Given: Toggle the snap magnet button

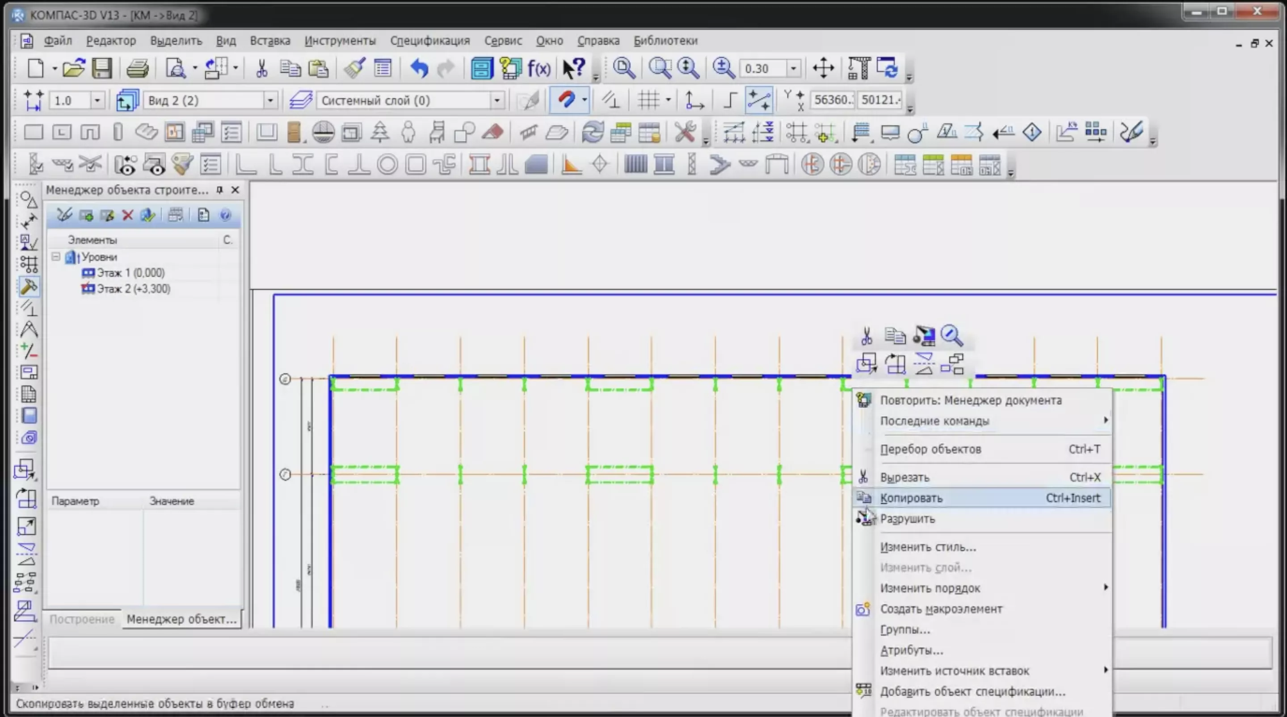Looking at the screenshot, I should (x=566, y=100).
